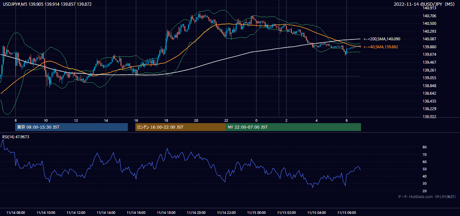Click price axis value 140.087

(x=430, y=39)
